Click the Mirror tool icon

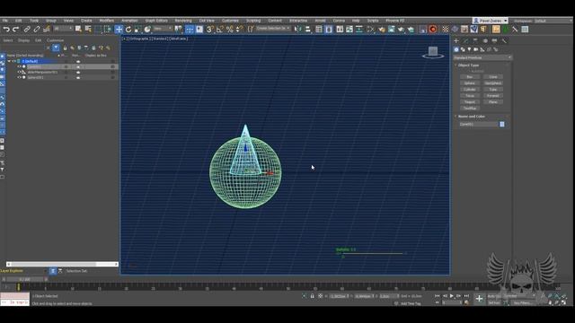coord(297,30)
